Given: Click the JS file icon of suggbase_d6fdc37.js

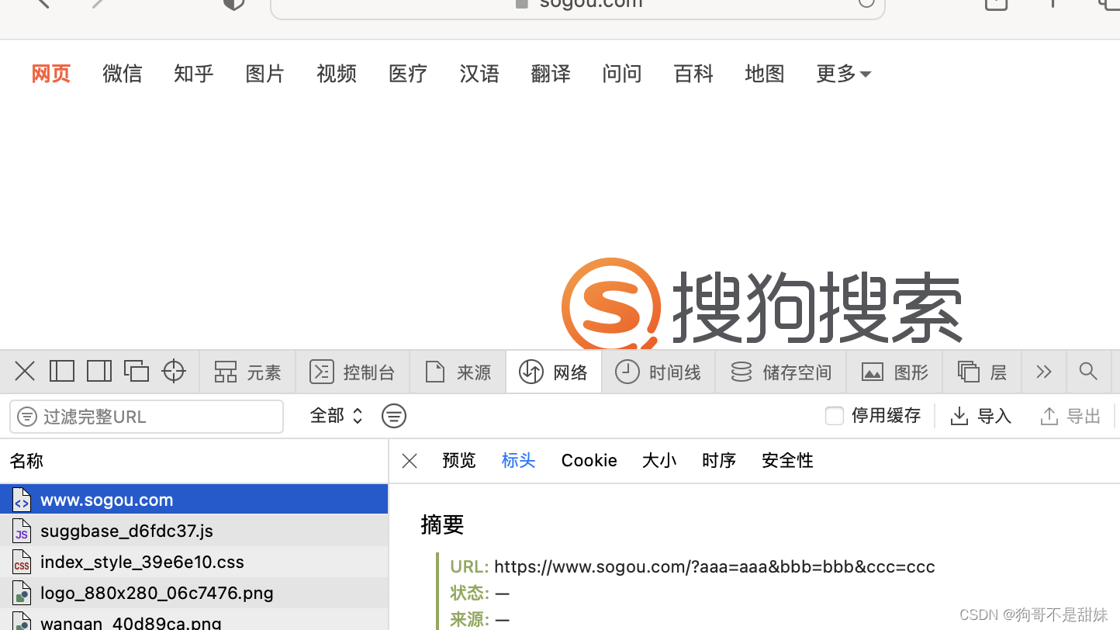Looking at the screenshot, I should (x=22, y=531).
